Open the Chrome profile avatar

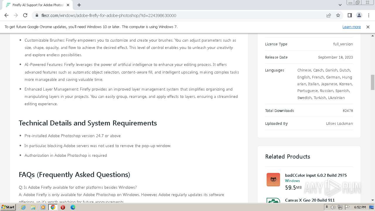pyautogui.click(x=359, y=15)
